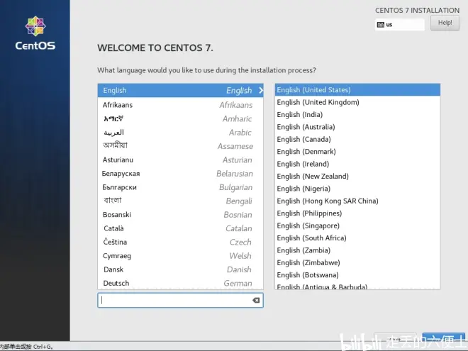Select the English (Zambia) locale

(357, 250)
